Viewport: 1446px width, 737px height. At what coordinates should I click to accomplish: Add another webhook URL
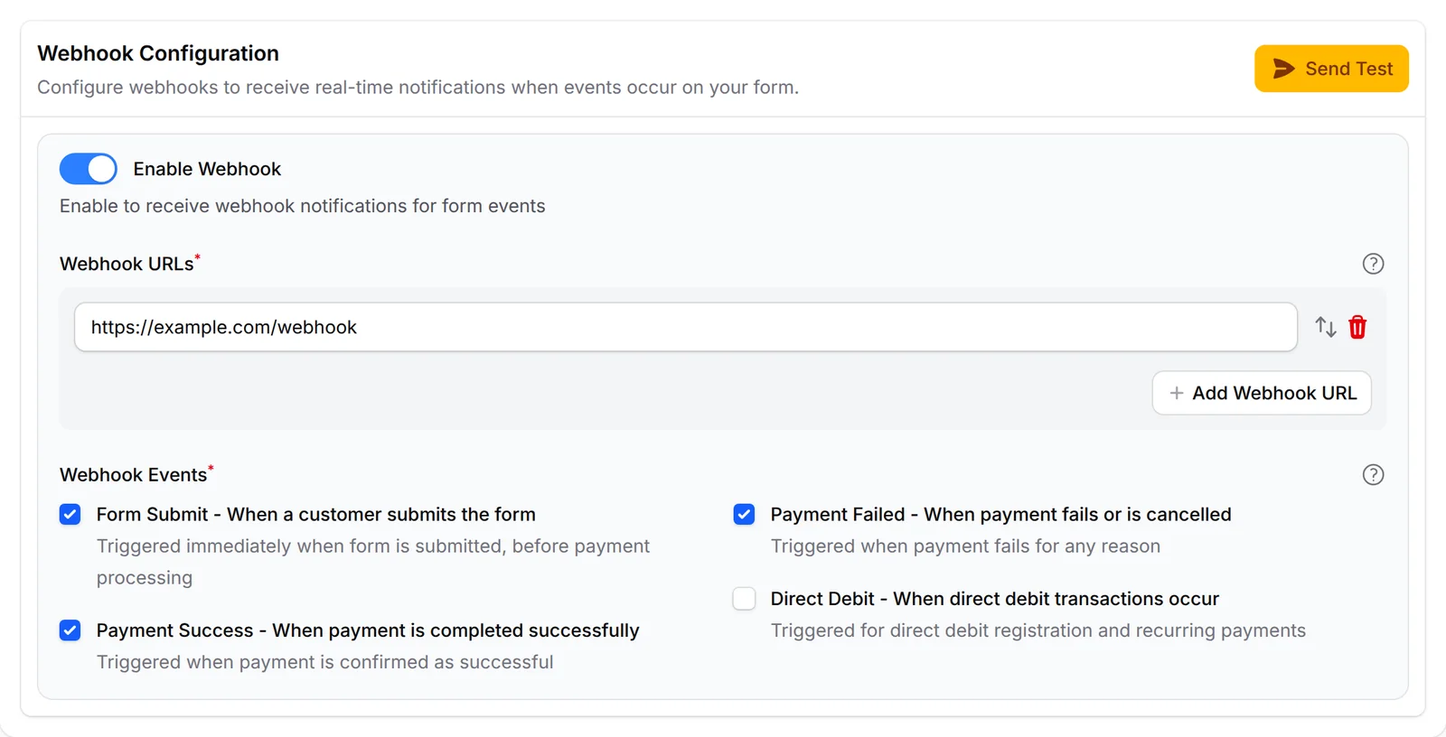(1262, 393)
